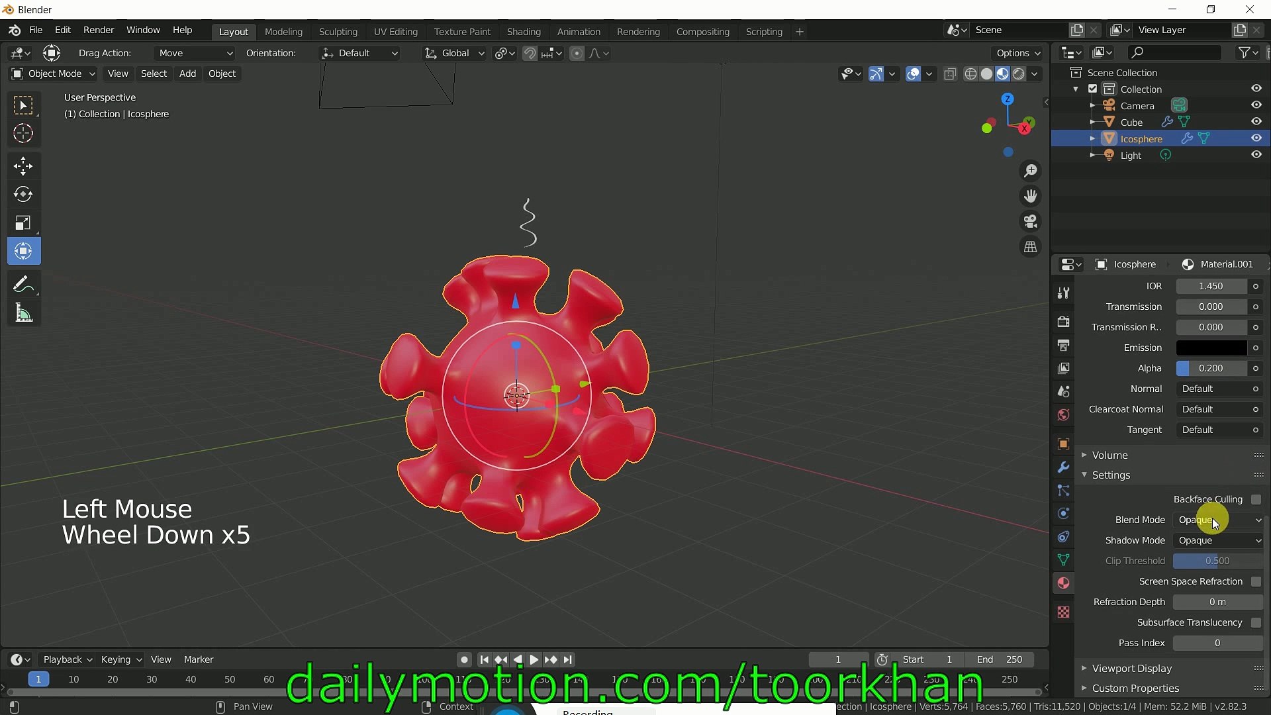
Task: Toggle camera view icon in viewport
Action: (1031, 221)
